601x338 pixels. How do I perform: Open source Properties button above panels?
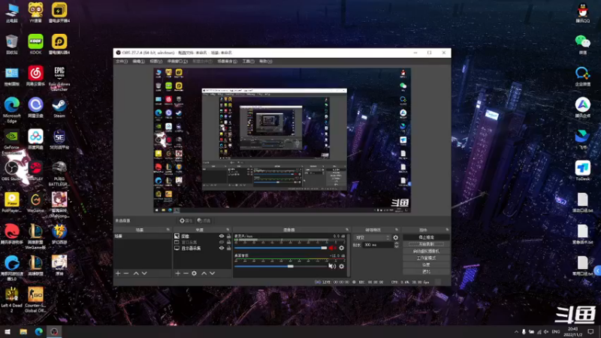(x=186, y=221)
